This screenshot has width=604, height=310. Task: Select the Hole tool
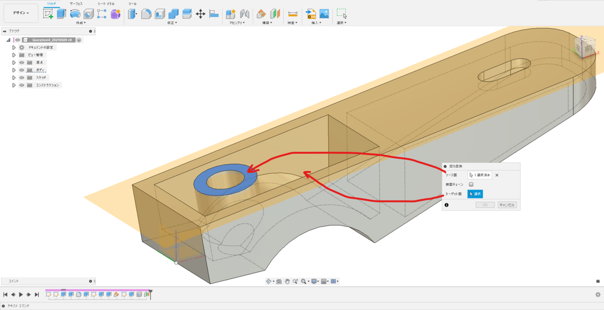tap(89, 14)
